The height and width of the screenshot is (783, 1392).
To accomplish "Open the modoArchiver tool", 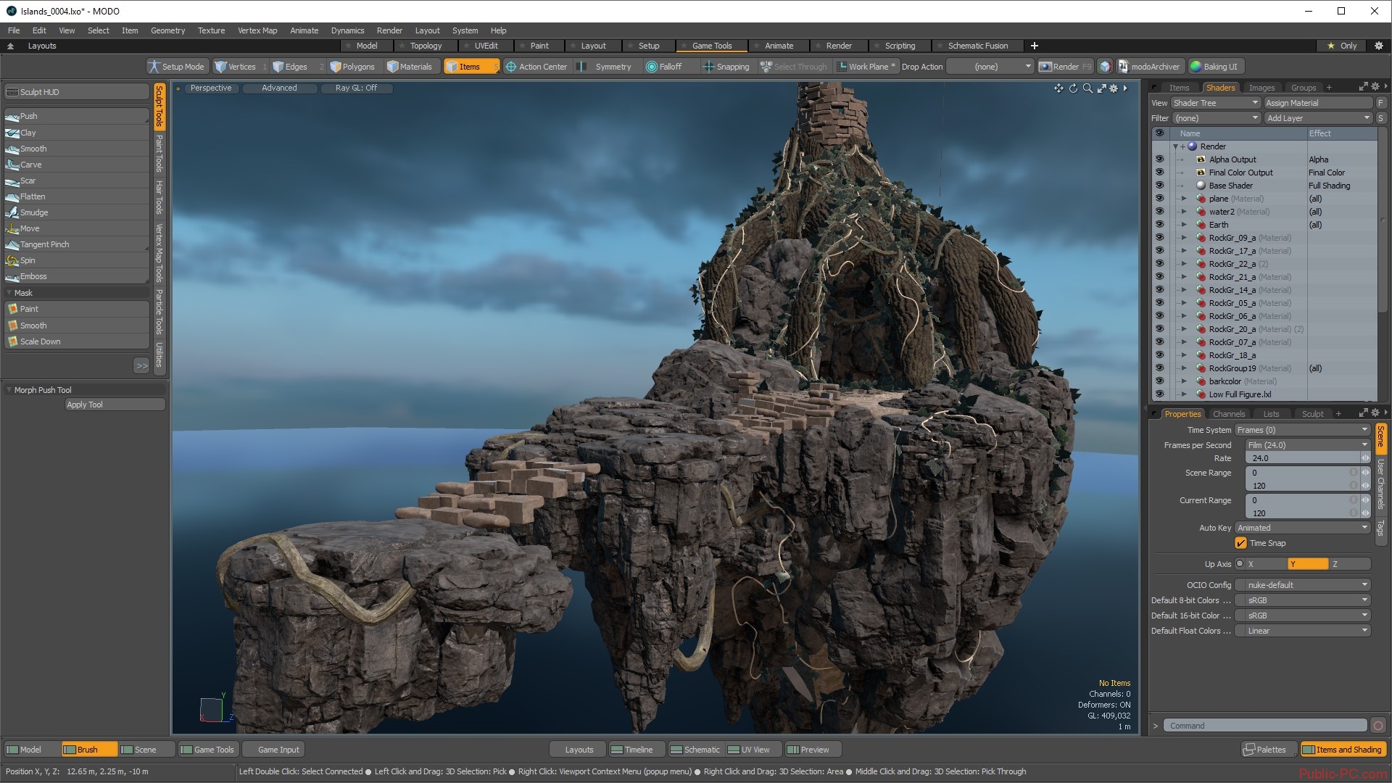I will click(1148, 67).
